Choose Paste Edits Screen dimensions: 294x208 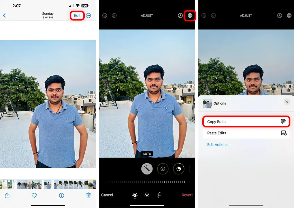(246, 133)
